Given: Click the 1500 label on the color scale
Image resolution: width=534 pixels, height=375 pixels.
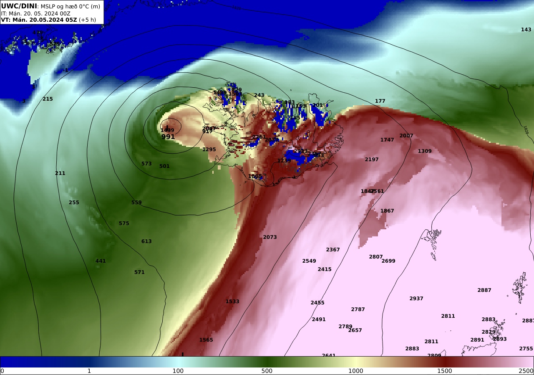Looking at the screenshot, I should [445, 371].
